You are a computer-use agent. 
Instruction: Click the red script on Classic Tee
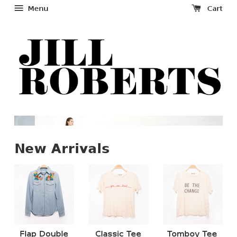(118, 187)
